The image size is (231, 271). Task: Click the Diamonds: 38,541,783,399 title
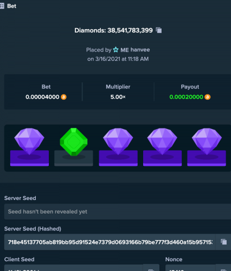click(x=113, y=30)
